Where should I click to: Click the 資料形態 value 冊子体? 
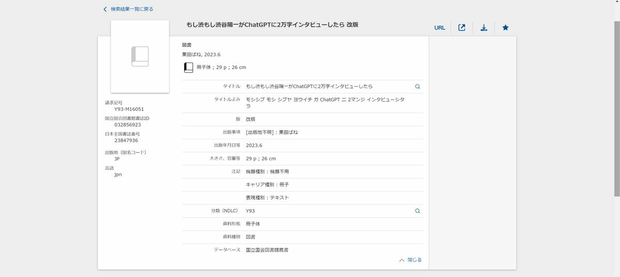pyautogui.click(x=253, y=224)
